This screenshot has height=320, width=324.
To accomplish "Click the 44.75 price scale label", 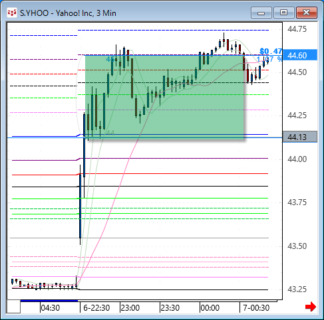I will point(297,29).
